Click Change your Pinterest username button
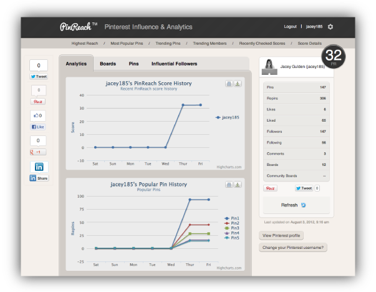Viewport: 376px width, 292px height. pos(293,248)
